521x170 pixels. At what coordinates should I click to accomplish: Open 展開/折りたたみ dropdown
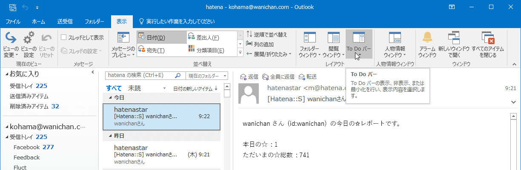point(269,54)
